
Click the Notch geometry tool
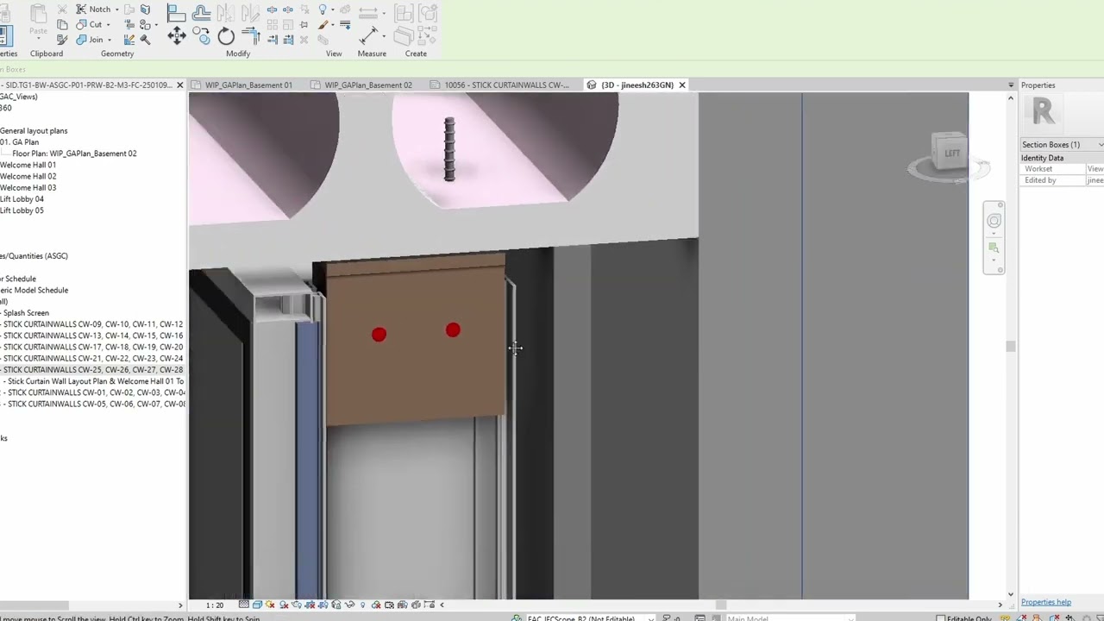pos(93,9)
